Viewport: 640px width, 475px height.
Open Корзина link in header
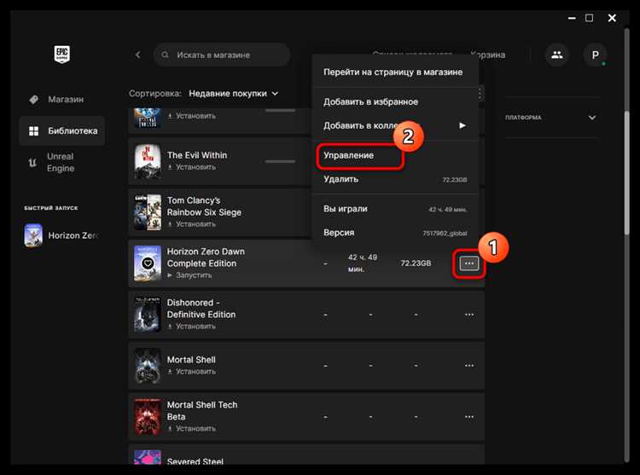click(x=488, y=55)
